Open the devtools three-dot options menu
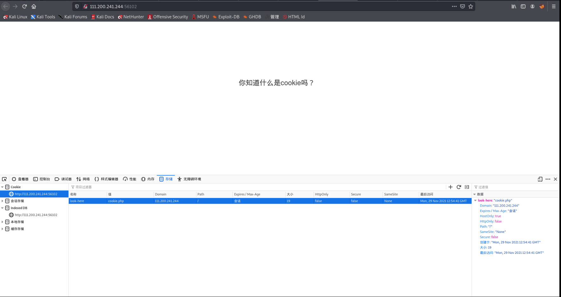 tap(548, 179)
